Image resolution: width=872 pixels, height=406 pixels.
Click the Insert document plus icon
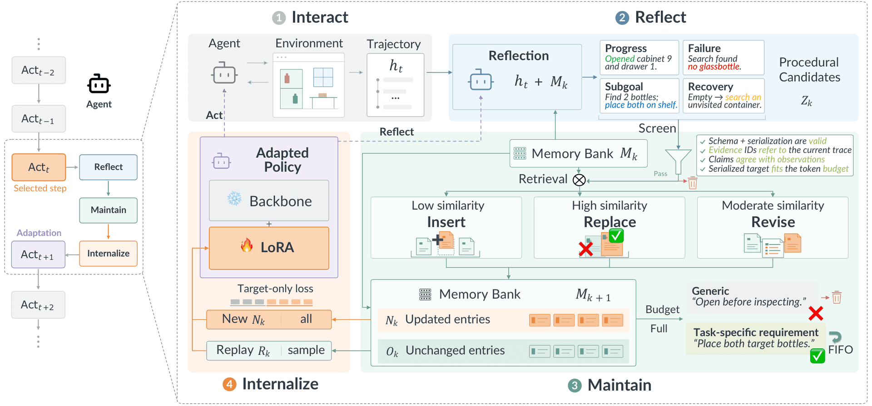click(x=445, y=244)
